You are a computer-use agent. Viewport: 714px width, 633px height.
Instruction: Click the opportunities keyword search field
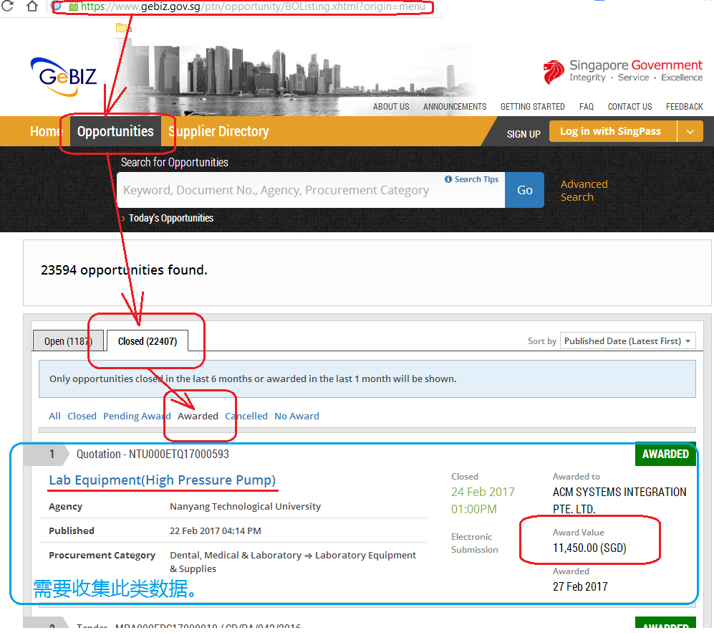click(x=279, y=191)
